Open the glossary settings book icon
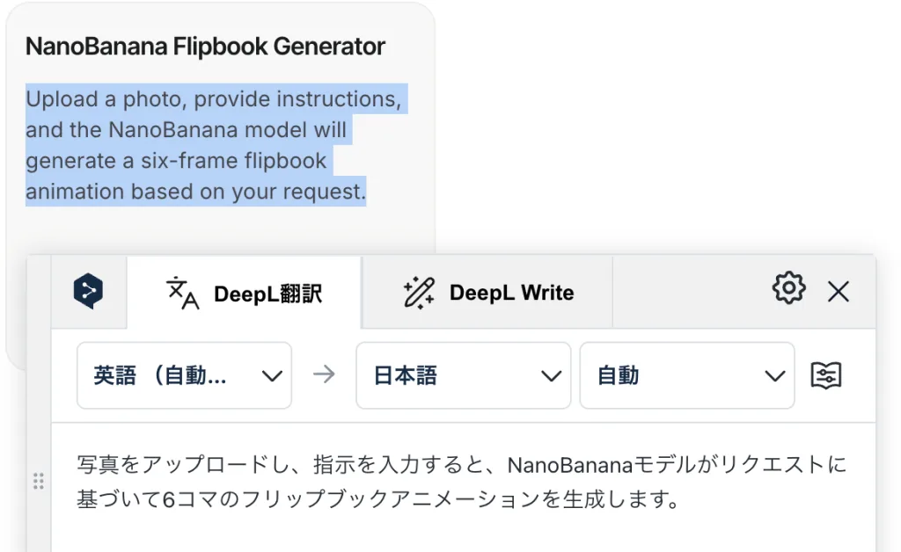Image resolution: width=901 pixels, height=552 pixels. click(825, 376)
